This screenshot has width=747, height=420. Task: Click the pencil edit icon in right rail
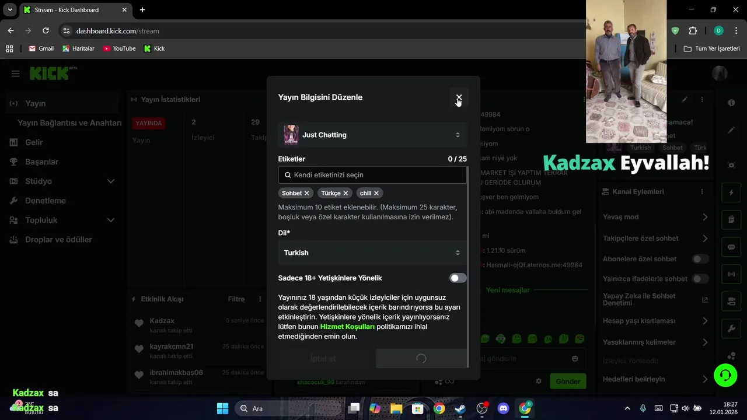point(731,130)
